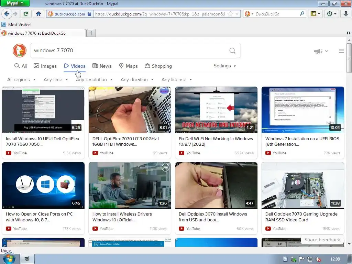This screenshot has height=264, width=352.
Task: Switch to the Maps tab
Action: (128, 66)
